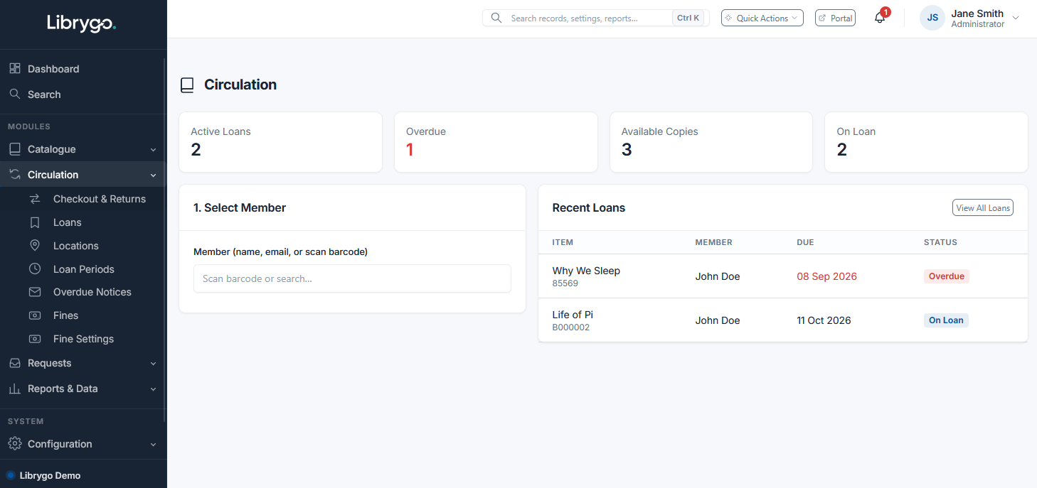1037x488 pixels.
Task: Click barcode 85569
Action: (565, 283)
